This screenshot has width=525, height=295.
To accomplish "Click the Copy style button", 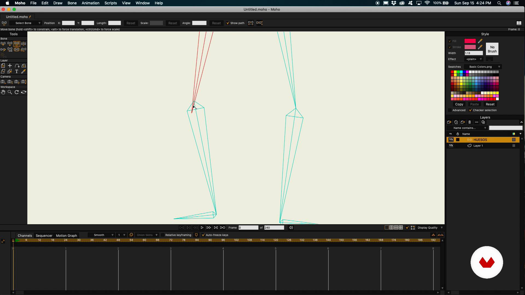I will 459,104.
